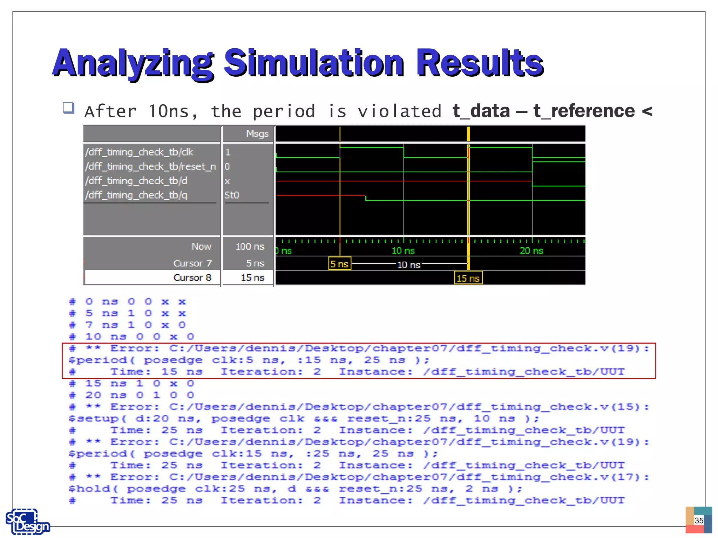The width and height of the screenshot is (718, 538).
Task: Click the $hold error message line
Action: tap(295, 489)
